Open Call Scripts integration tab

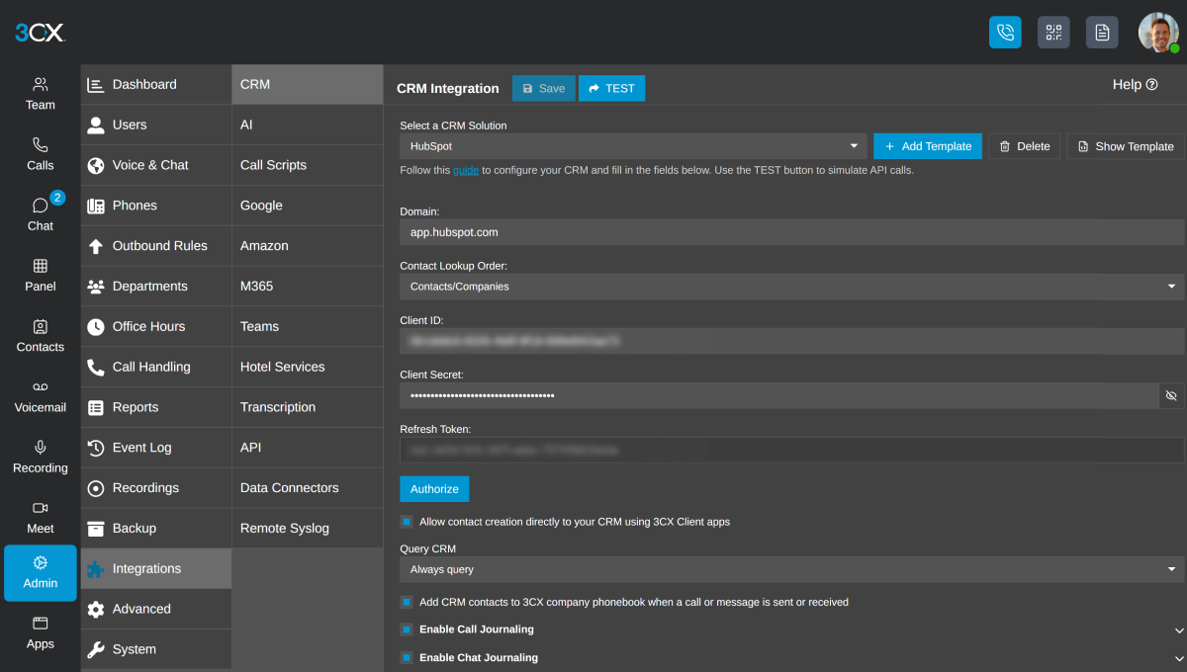pyautogui.click(x=308, y=165)
